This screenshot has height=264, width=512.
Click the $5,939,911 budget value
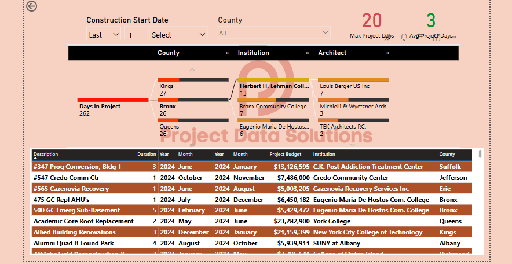293,243
